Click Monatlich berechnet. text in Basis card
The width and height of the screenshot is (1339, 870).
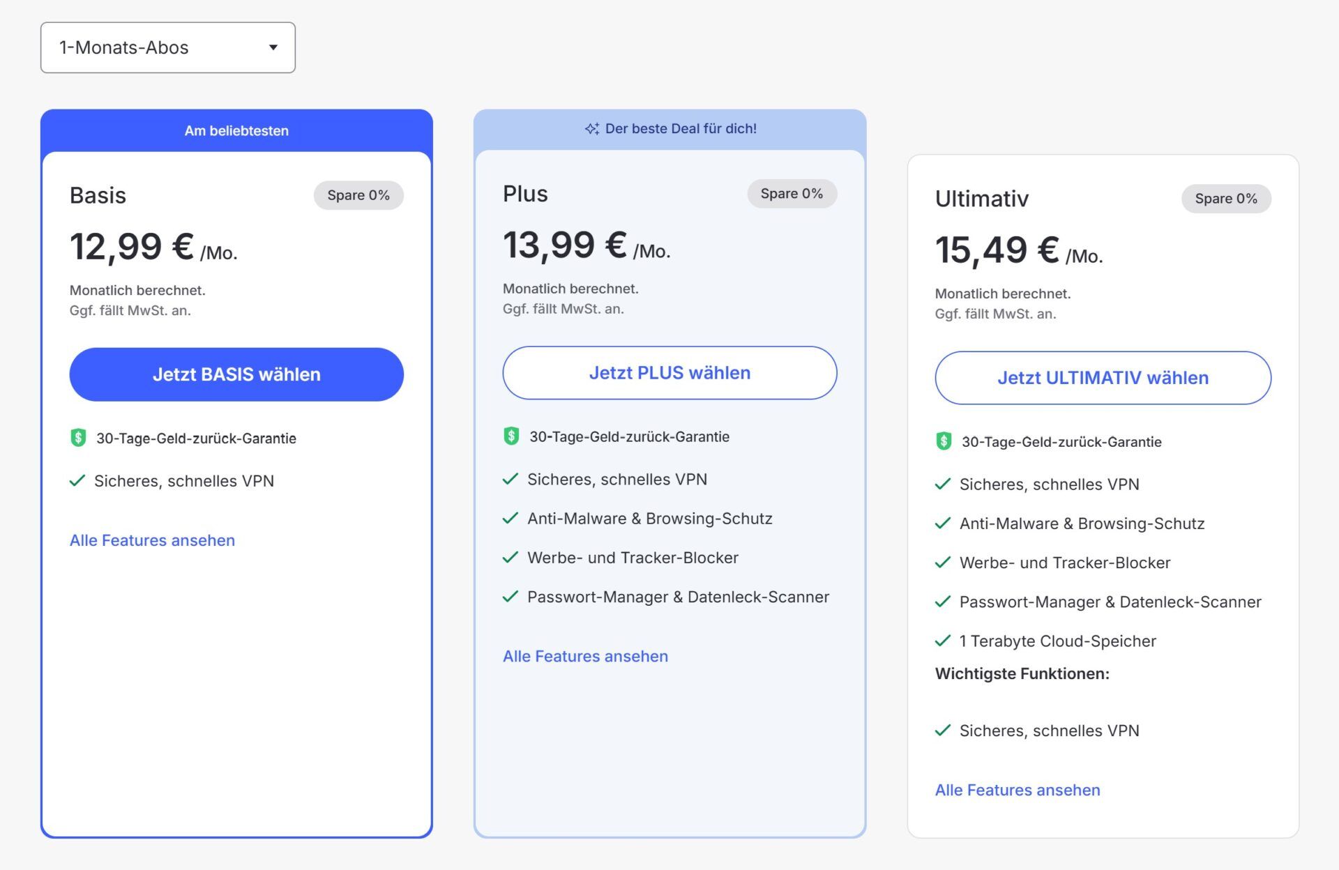pos(137,290)
